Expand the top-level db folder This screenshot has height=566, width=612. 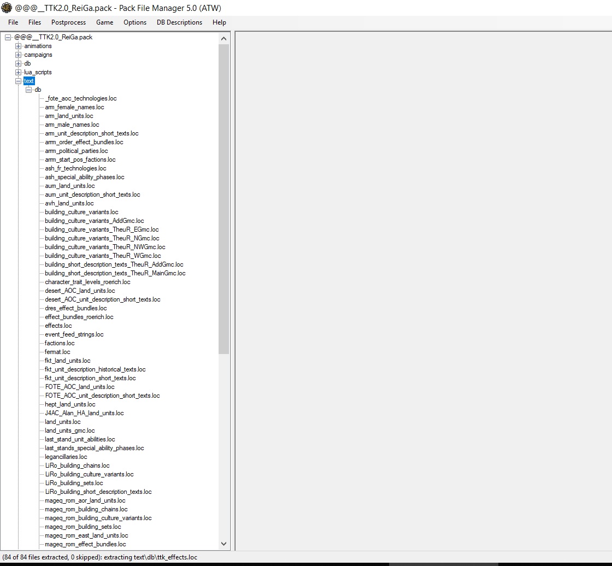[19, 63]
